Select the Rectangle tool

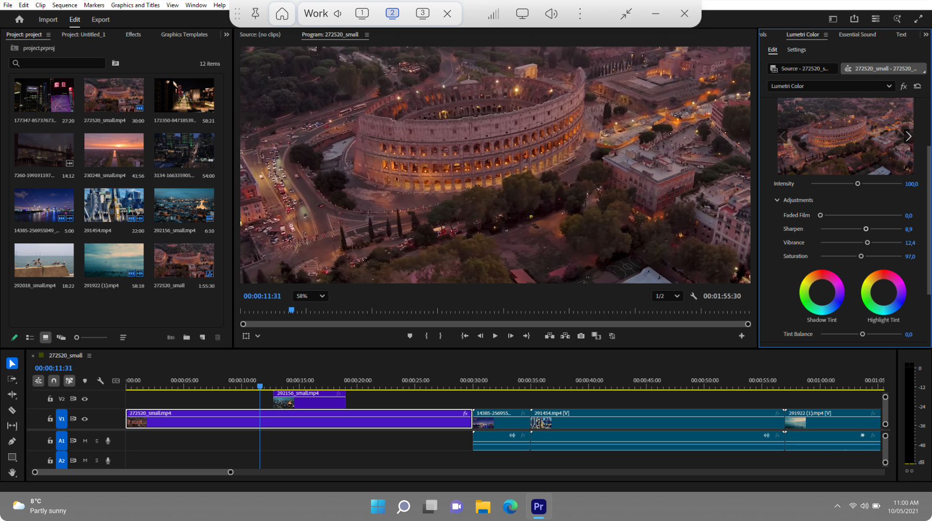pos(12,457)
